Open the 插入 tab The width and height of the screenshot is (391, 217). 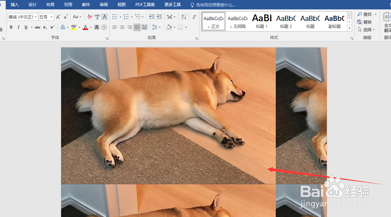tap(15, 5)
